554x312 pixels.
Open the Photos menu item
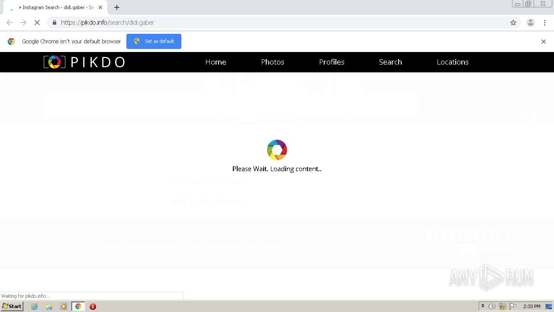click(x=273, y=62)
